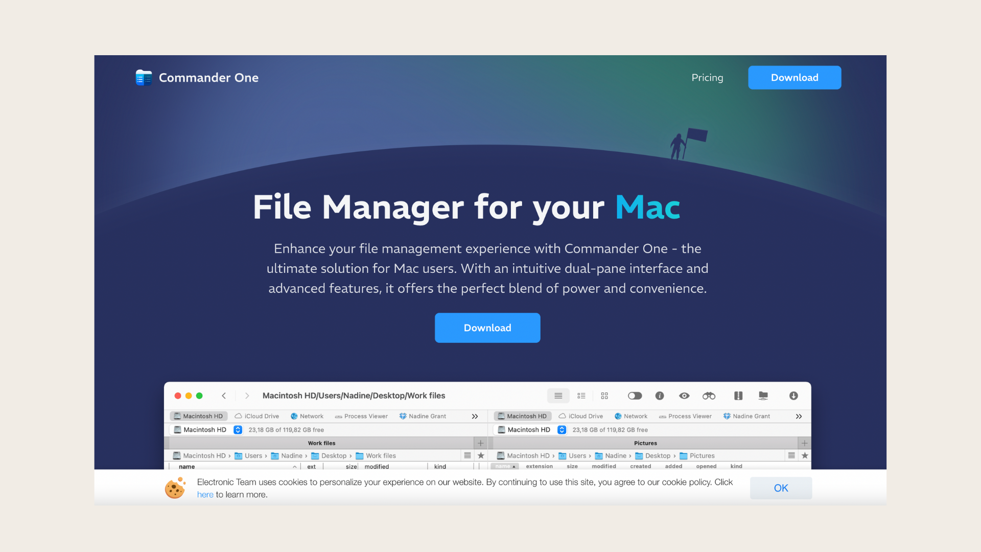Go back with the left chevron arrow
The image size is (981, 552).
[224, 396]
